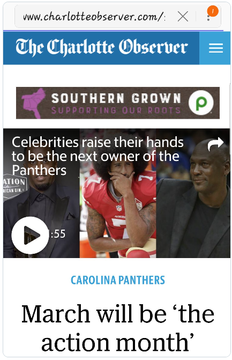Open the Carolina Panthers section link
The width and height of the screenshot is (232, 360).
(x=118, y=280)
